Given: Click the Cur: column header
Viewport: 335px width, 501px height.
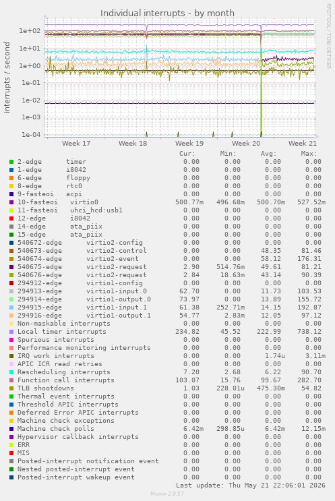Looking at the screenshot, I should click(x=187, y=154).
